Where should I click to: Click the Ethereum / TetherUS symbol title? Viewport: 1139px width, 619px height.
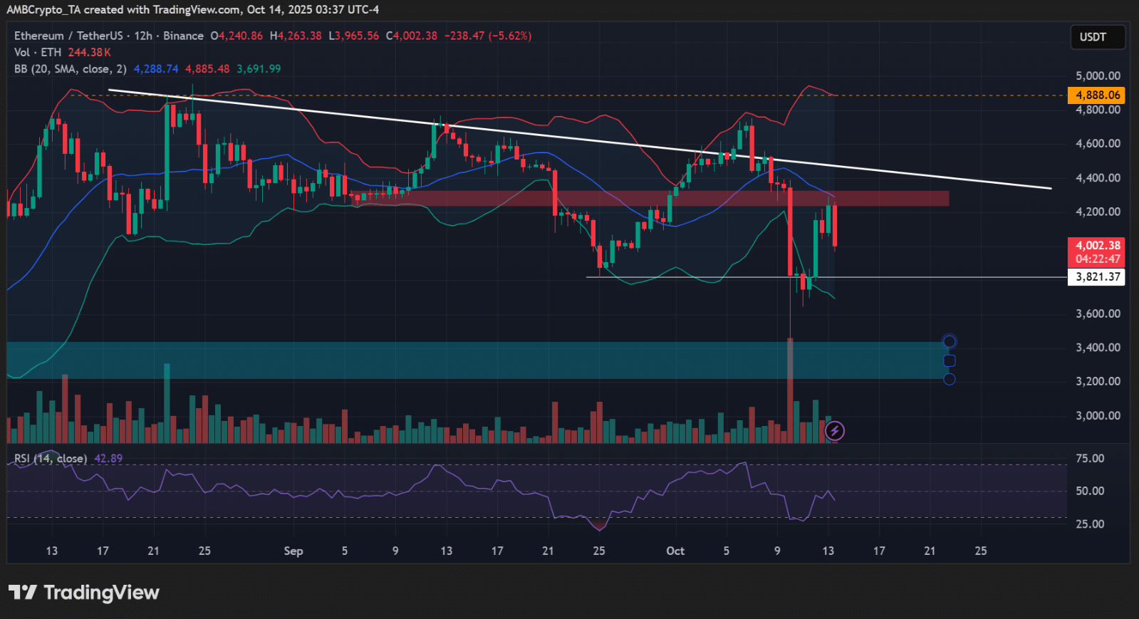(x=68, y=36)
